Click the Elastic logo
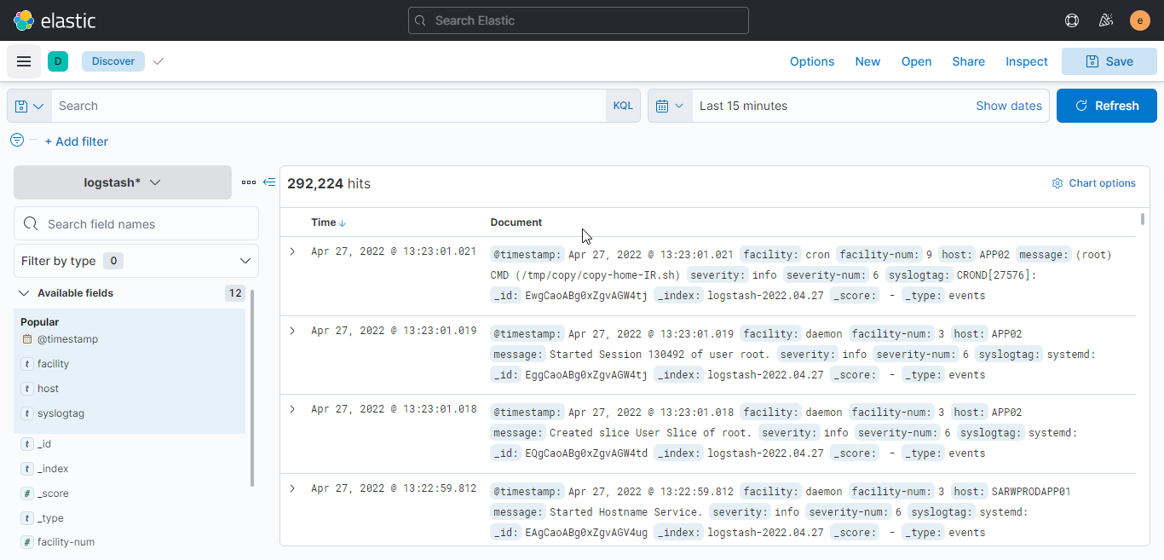 click(x=55, y=20)
